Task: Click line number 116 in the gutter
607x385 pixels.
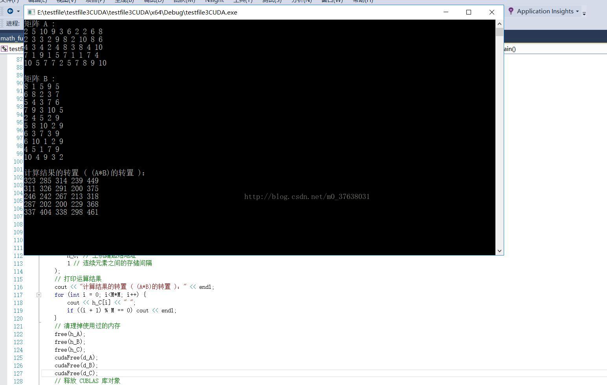Action: (x=18, y=287)
